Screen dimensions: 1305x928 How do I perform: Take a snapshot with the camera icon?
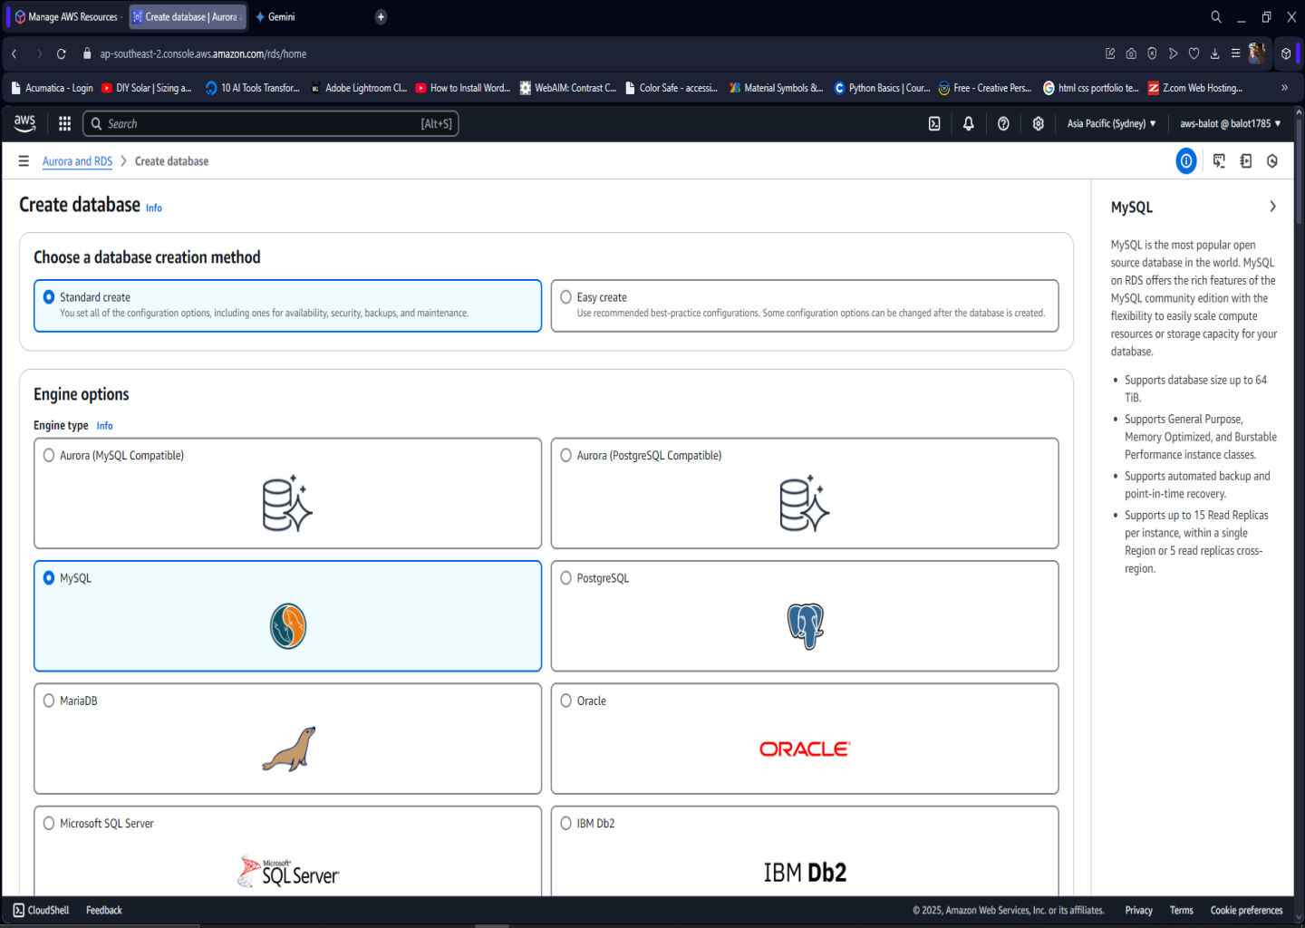click(x=1132, y=54)
